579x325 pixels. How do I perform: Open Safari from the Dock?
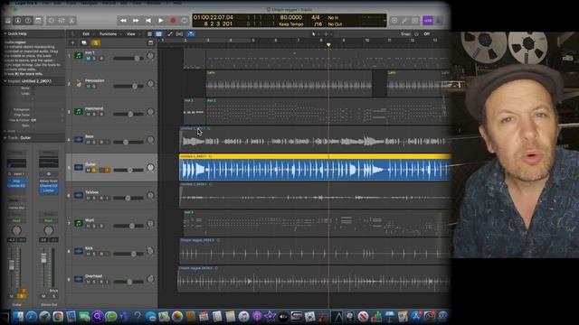pyautogui.click(x=32, y=316)
